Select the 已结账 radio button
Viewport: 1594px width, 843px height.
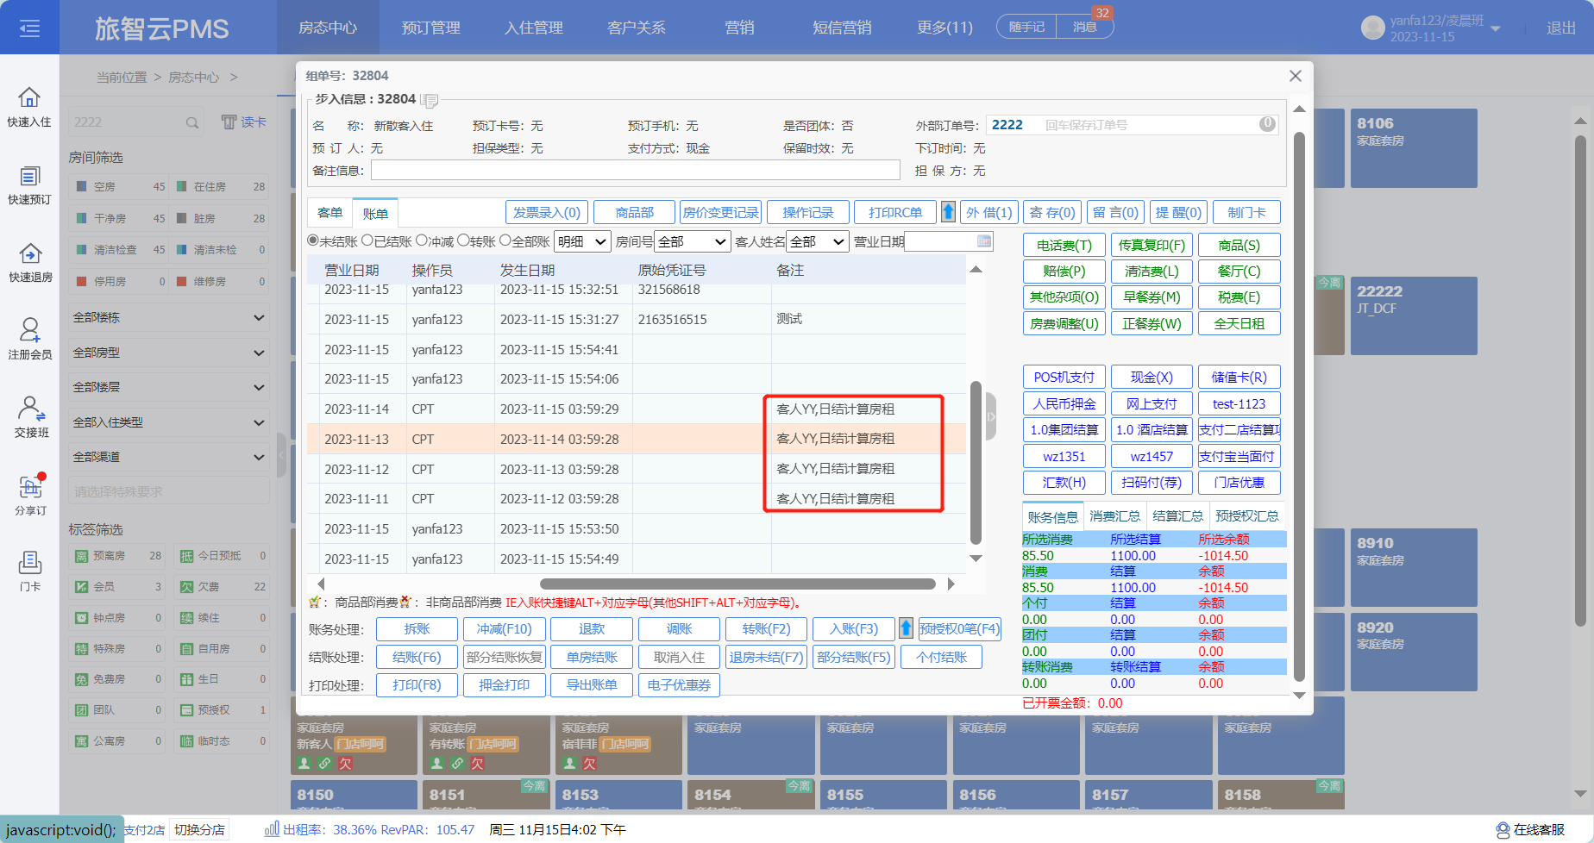(367, 240)
